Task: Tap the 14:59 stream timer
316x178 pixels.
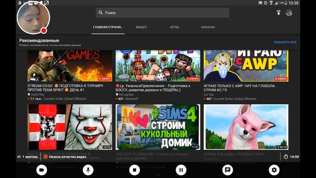Action: coord(291,157)
